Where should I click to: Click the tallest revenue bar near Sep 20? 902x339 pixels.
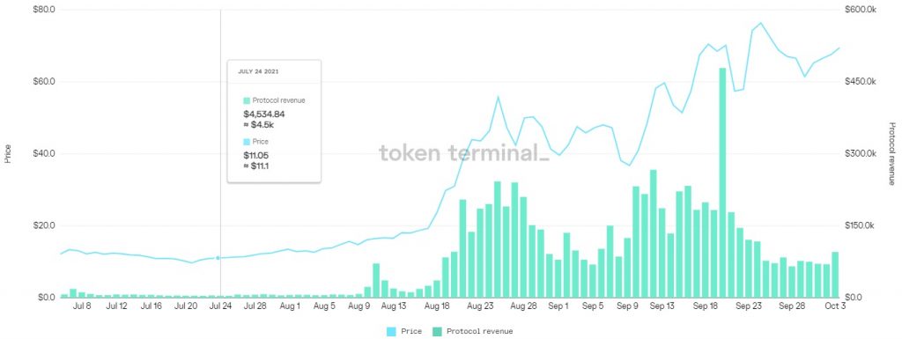[722, 183]
